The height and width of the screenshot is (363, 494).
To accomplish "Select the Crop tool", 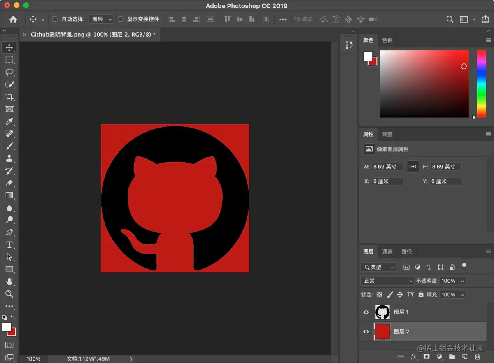I will (x=9, y=97).
